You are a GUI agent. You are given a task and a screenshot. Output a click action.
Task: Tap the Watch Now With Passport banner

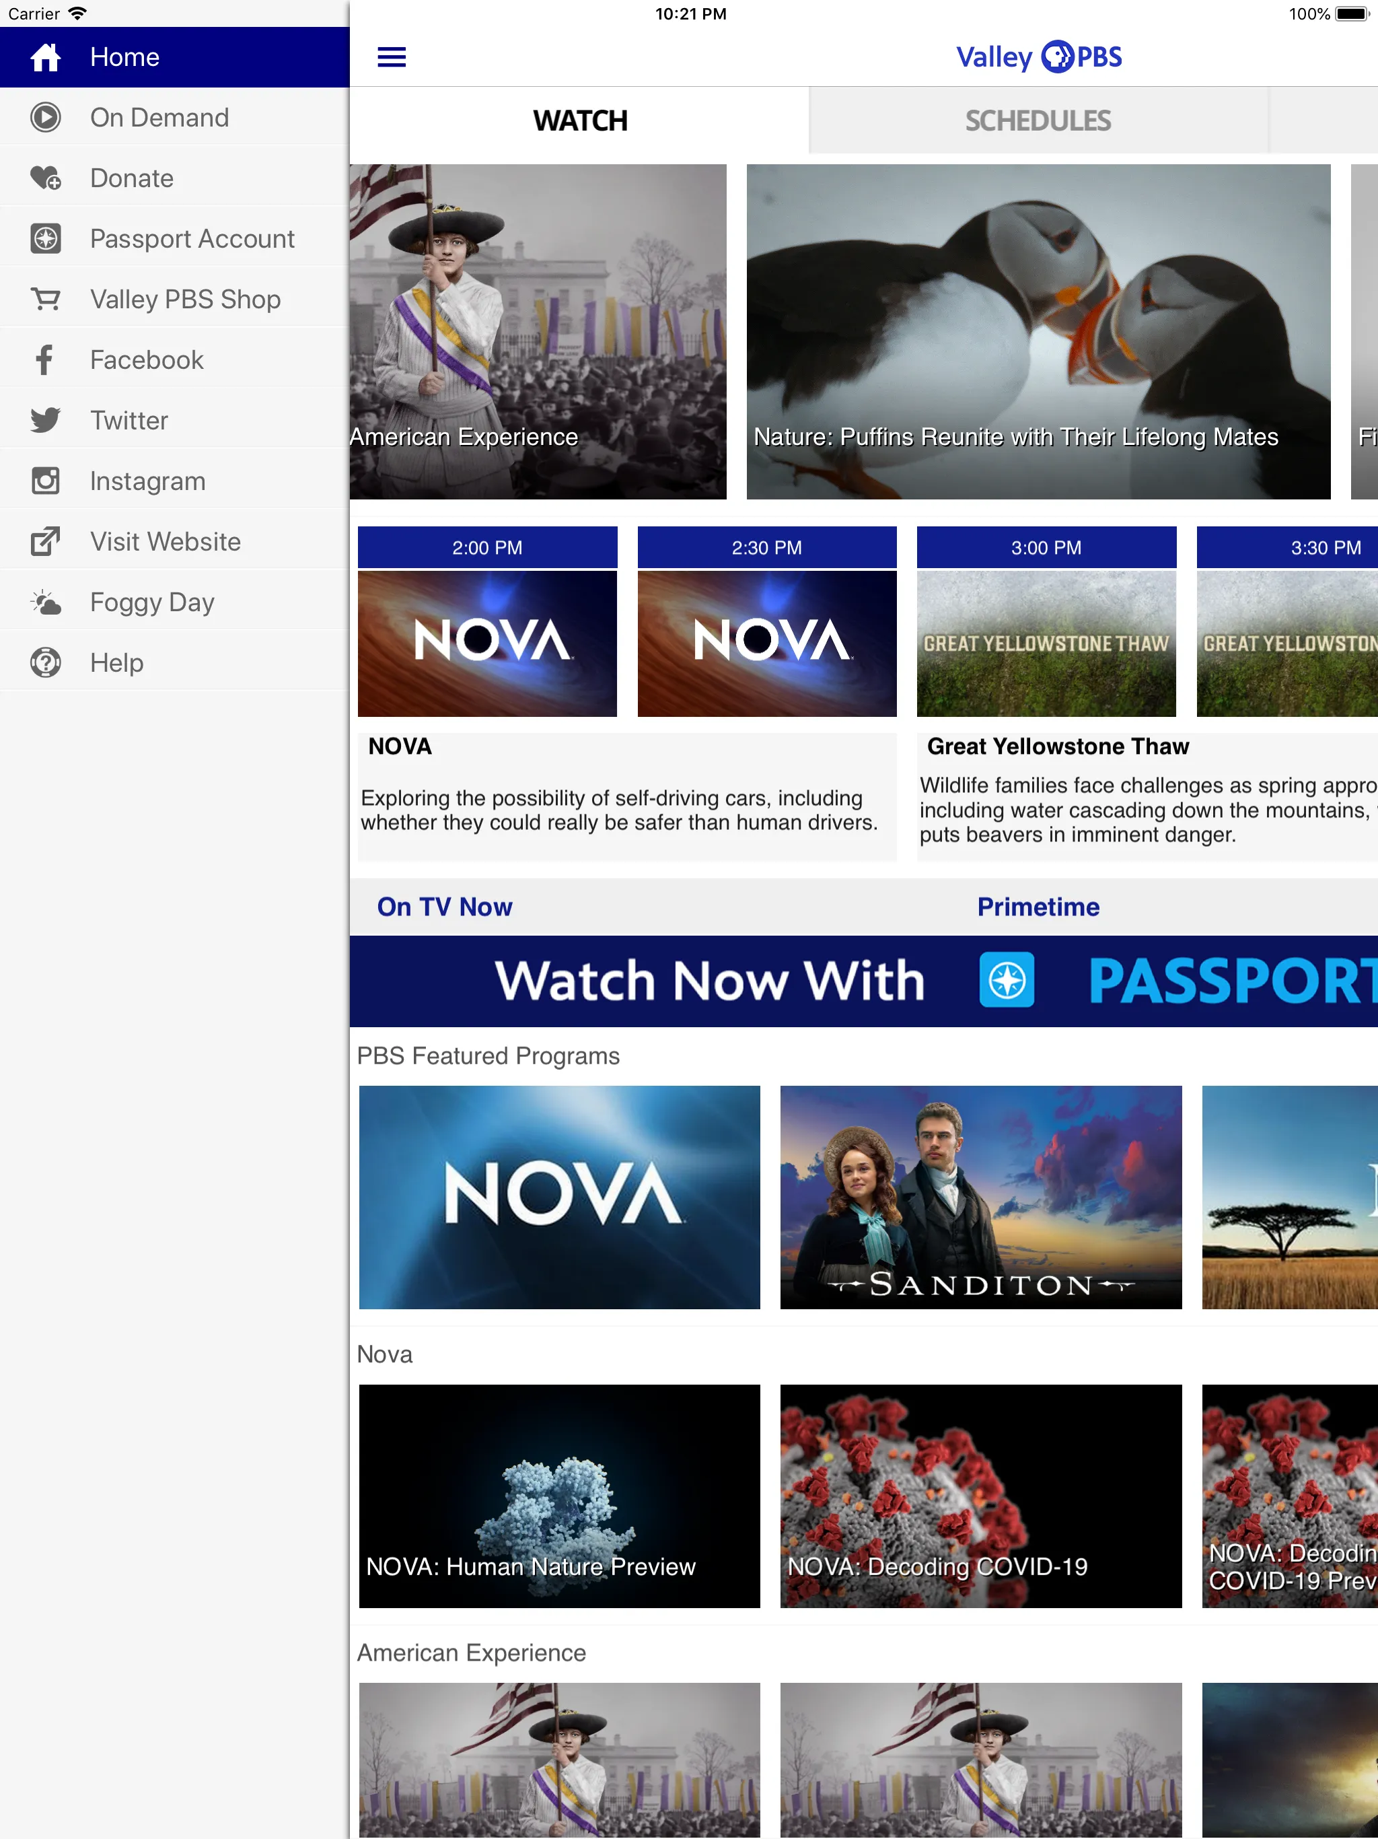coord(863,981)
